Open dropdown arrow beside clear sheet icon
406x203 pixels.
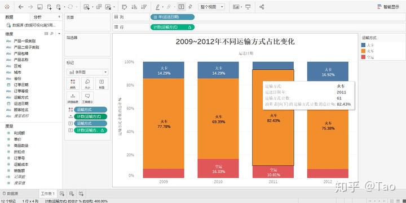(x=114, y=7)
